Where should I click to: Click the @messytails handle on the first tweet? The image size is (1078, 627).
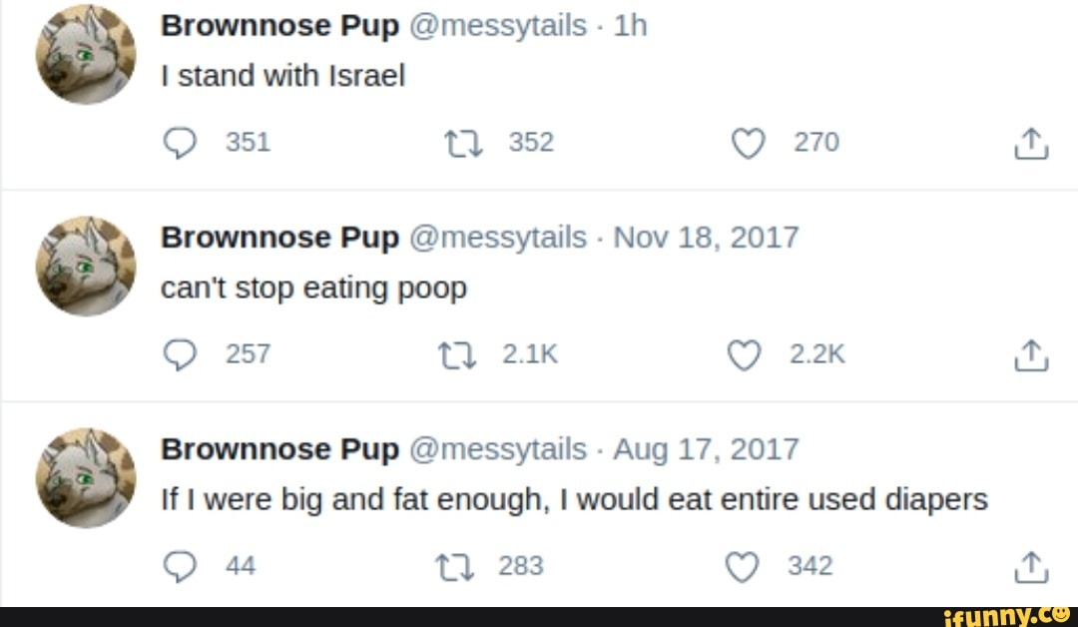(x=497, y=26)
